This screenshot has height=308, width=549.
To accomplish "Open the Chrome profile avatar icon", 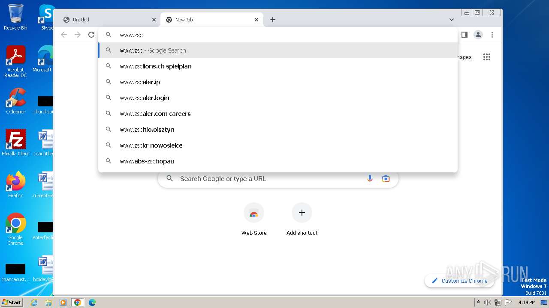I will (x=478, y=35).
